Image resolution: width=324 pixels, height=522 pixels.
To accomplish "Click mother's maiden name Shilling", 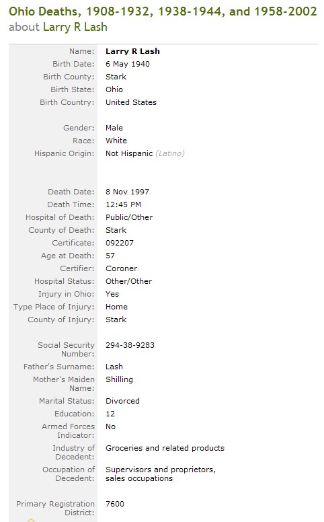I will pyautogui.click(x=119, y=379).
